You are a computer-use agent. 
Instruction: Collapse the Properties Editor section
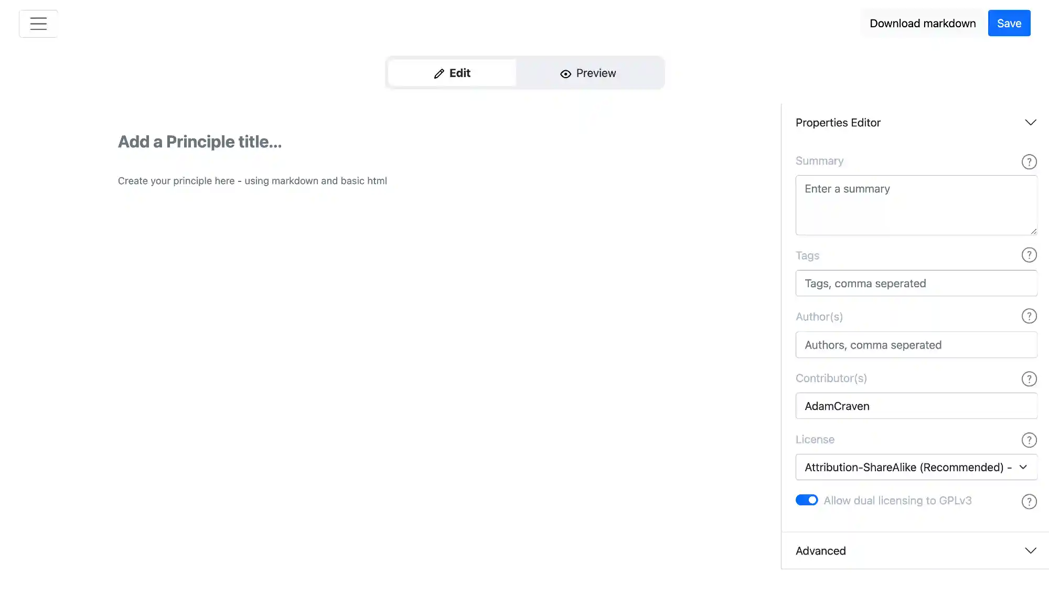pos(1031,122)
